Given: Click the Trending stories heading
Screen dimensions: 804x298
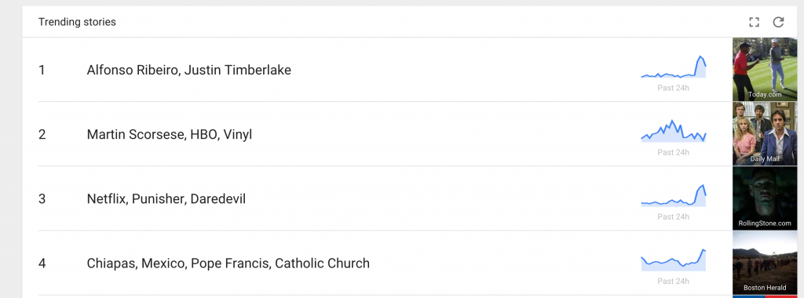Looking at the screenshot, I should click(77, 22).
